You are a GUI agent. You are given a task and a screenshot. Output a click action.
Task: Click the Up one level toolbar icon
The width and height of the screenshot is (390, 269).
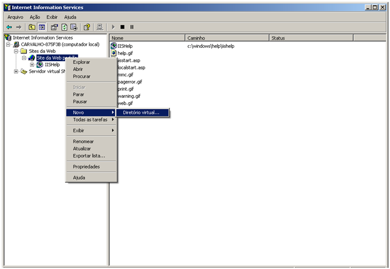click(32, 27)
